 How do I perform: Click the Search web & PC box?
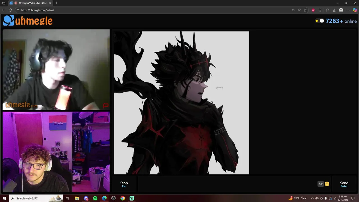(x=36, y=198)
